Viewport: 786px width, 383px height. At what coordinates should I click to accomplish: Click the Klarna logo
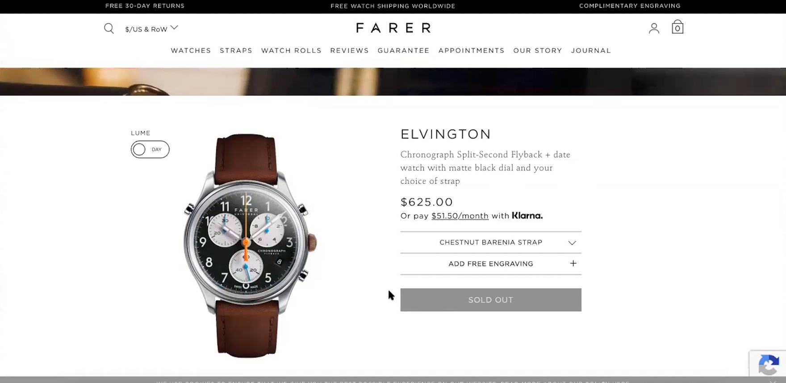click(527, 216)
